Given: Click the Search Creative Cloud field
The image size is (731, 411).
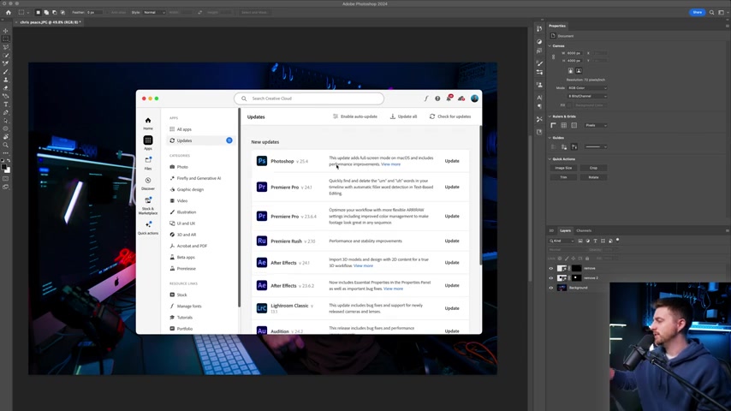Looking at the screenshot, I should (x=309, y=98).
